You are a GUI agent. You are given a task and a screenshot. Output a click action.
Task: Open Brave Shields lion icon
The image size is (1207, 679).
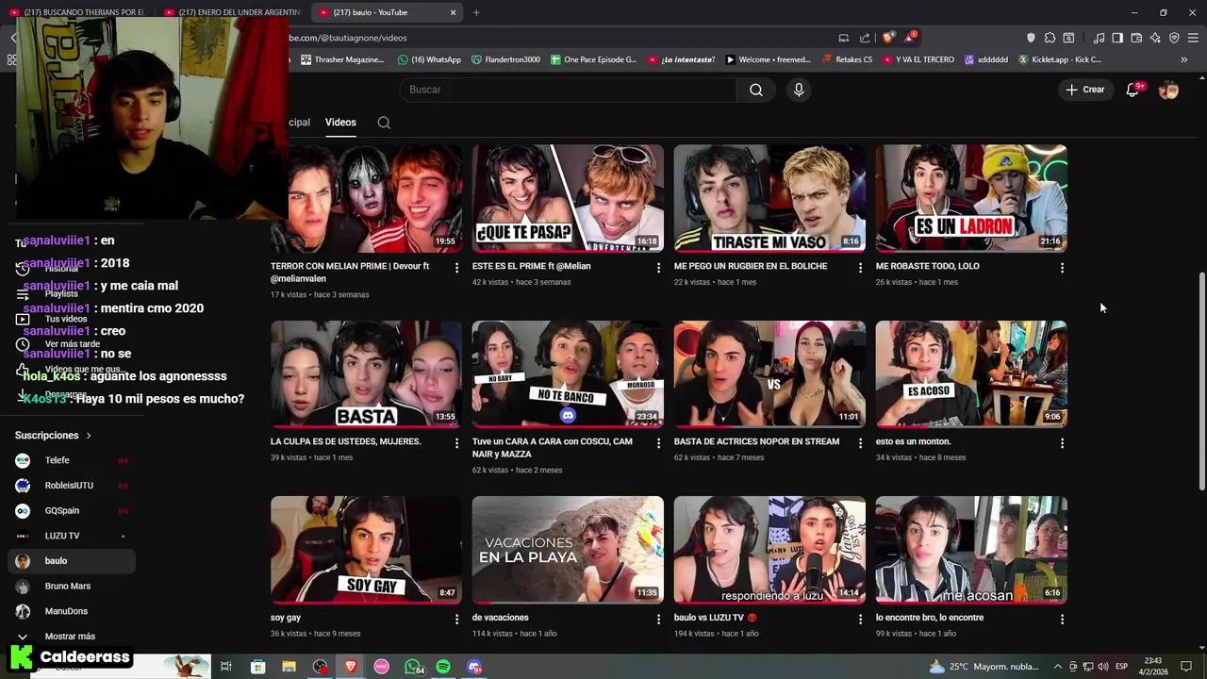(888, 38)
